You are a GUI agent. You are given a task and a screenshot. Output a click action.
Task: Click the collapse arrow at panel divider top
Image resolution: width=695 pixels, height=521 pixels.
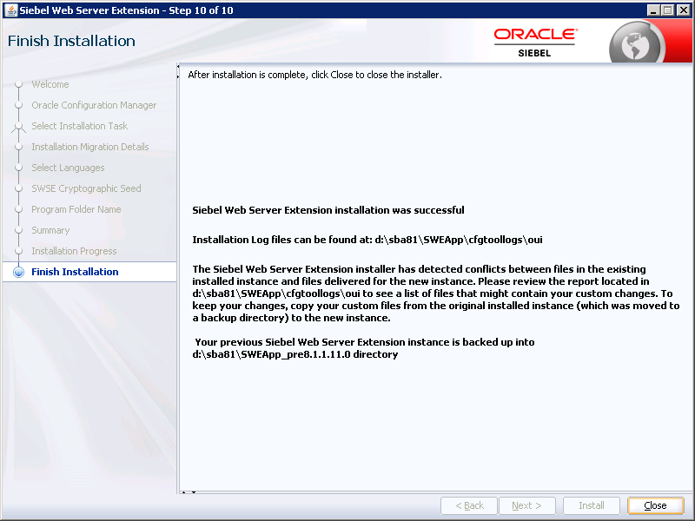click(x=178, y=67)
